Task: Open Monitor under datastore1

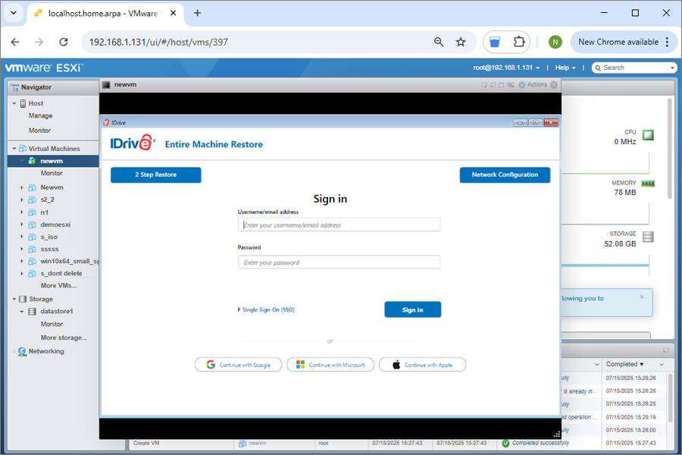Action: click(52, 325)
